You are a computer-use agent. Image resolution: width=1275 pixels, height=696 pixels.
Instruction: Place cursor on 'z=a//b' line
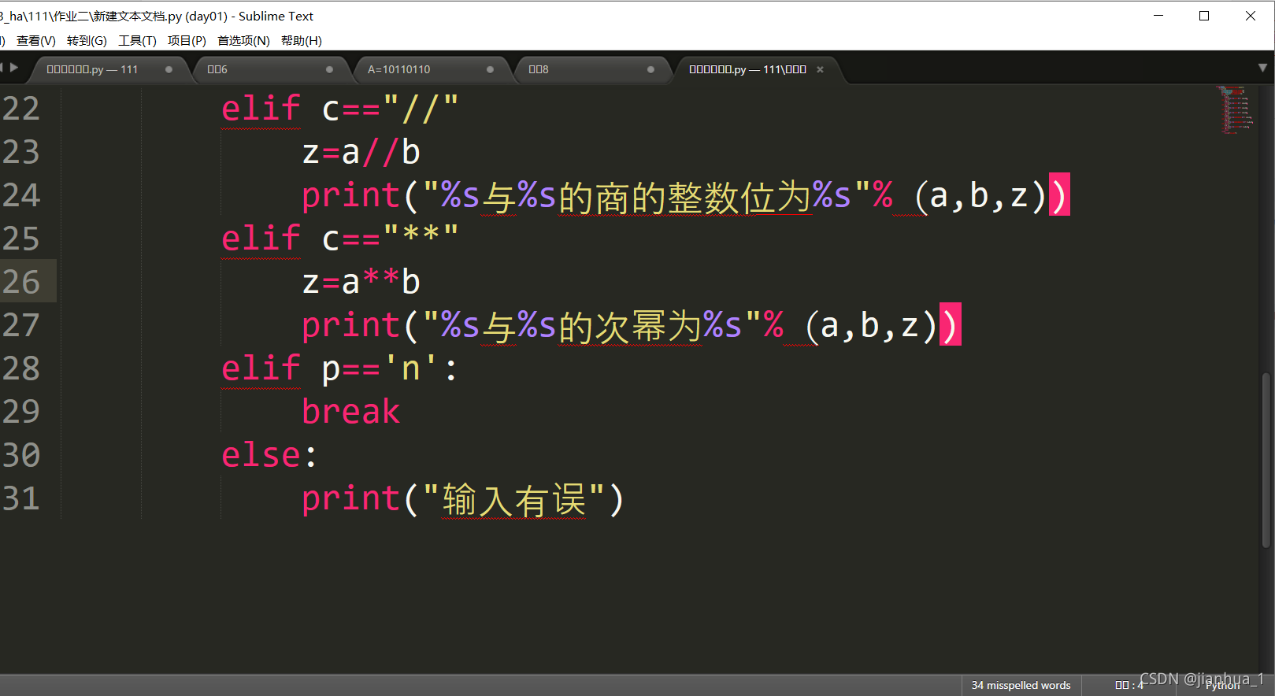[x=361, y=152]
